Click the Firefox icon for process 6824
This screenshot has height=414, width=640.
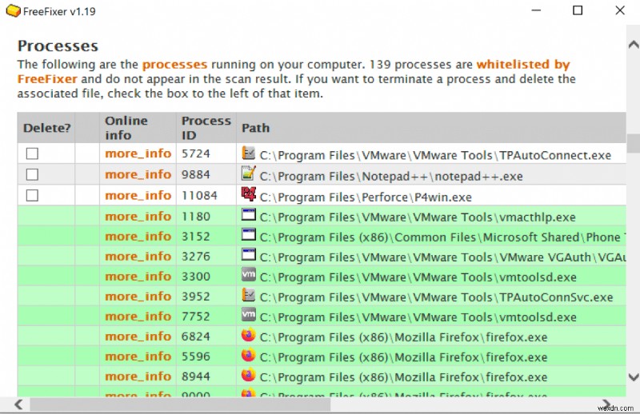249,335
